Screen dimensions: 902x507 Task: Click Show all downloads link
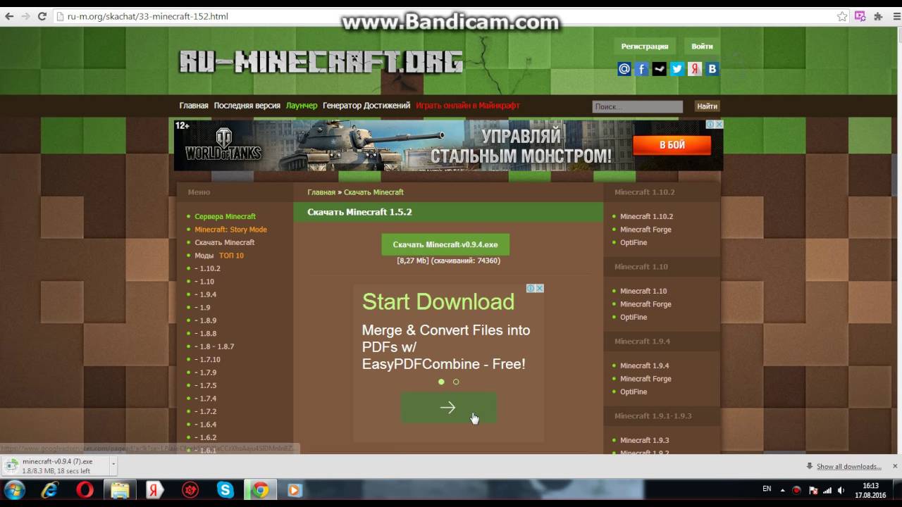pyautogui.click(x=848, y=466)
